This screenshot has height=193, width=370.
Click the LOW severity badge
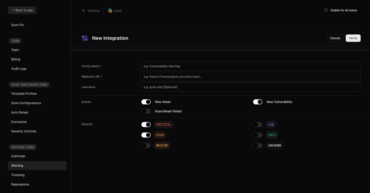(271, 124)
